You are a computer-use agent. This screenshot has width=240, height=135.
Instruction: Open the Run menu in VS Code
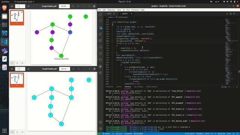click(x=128, y=10)
